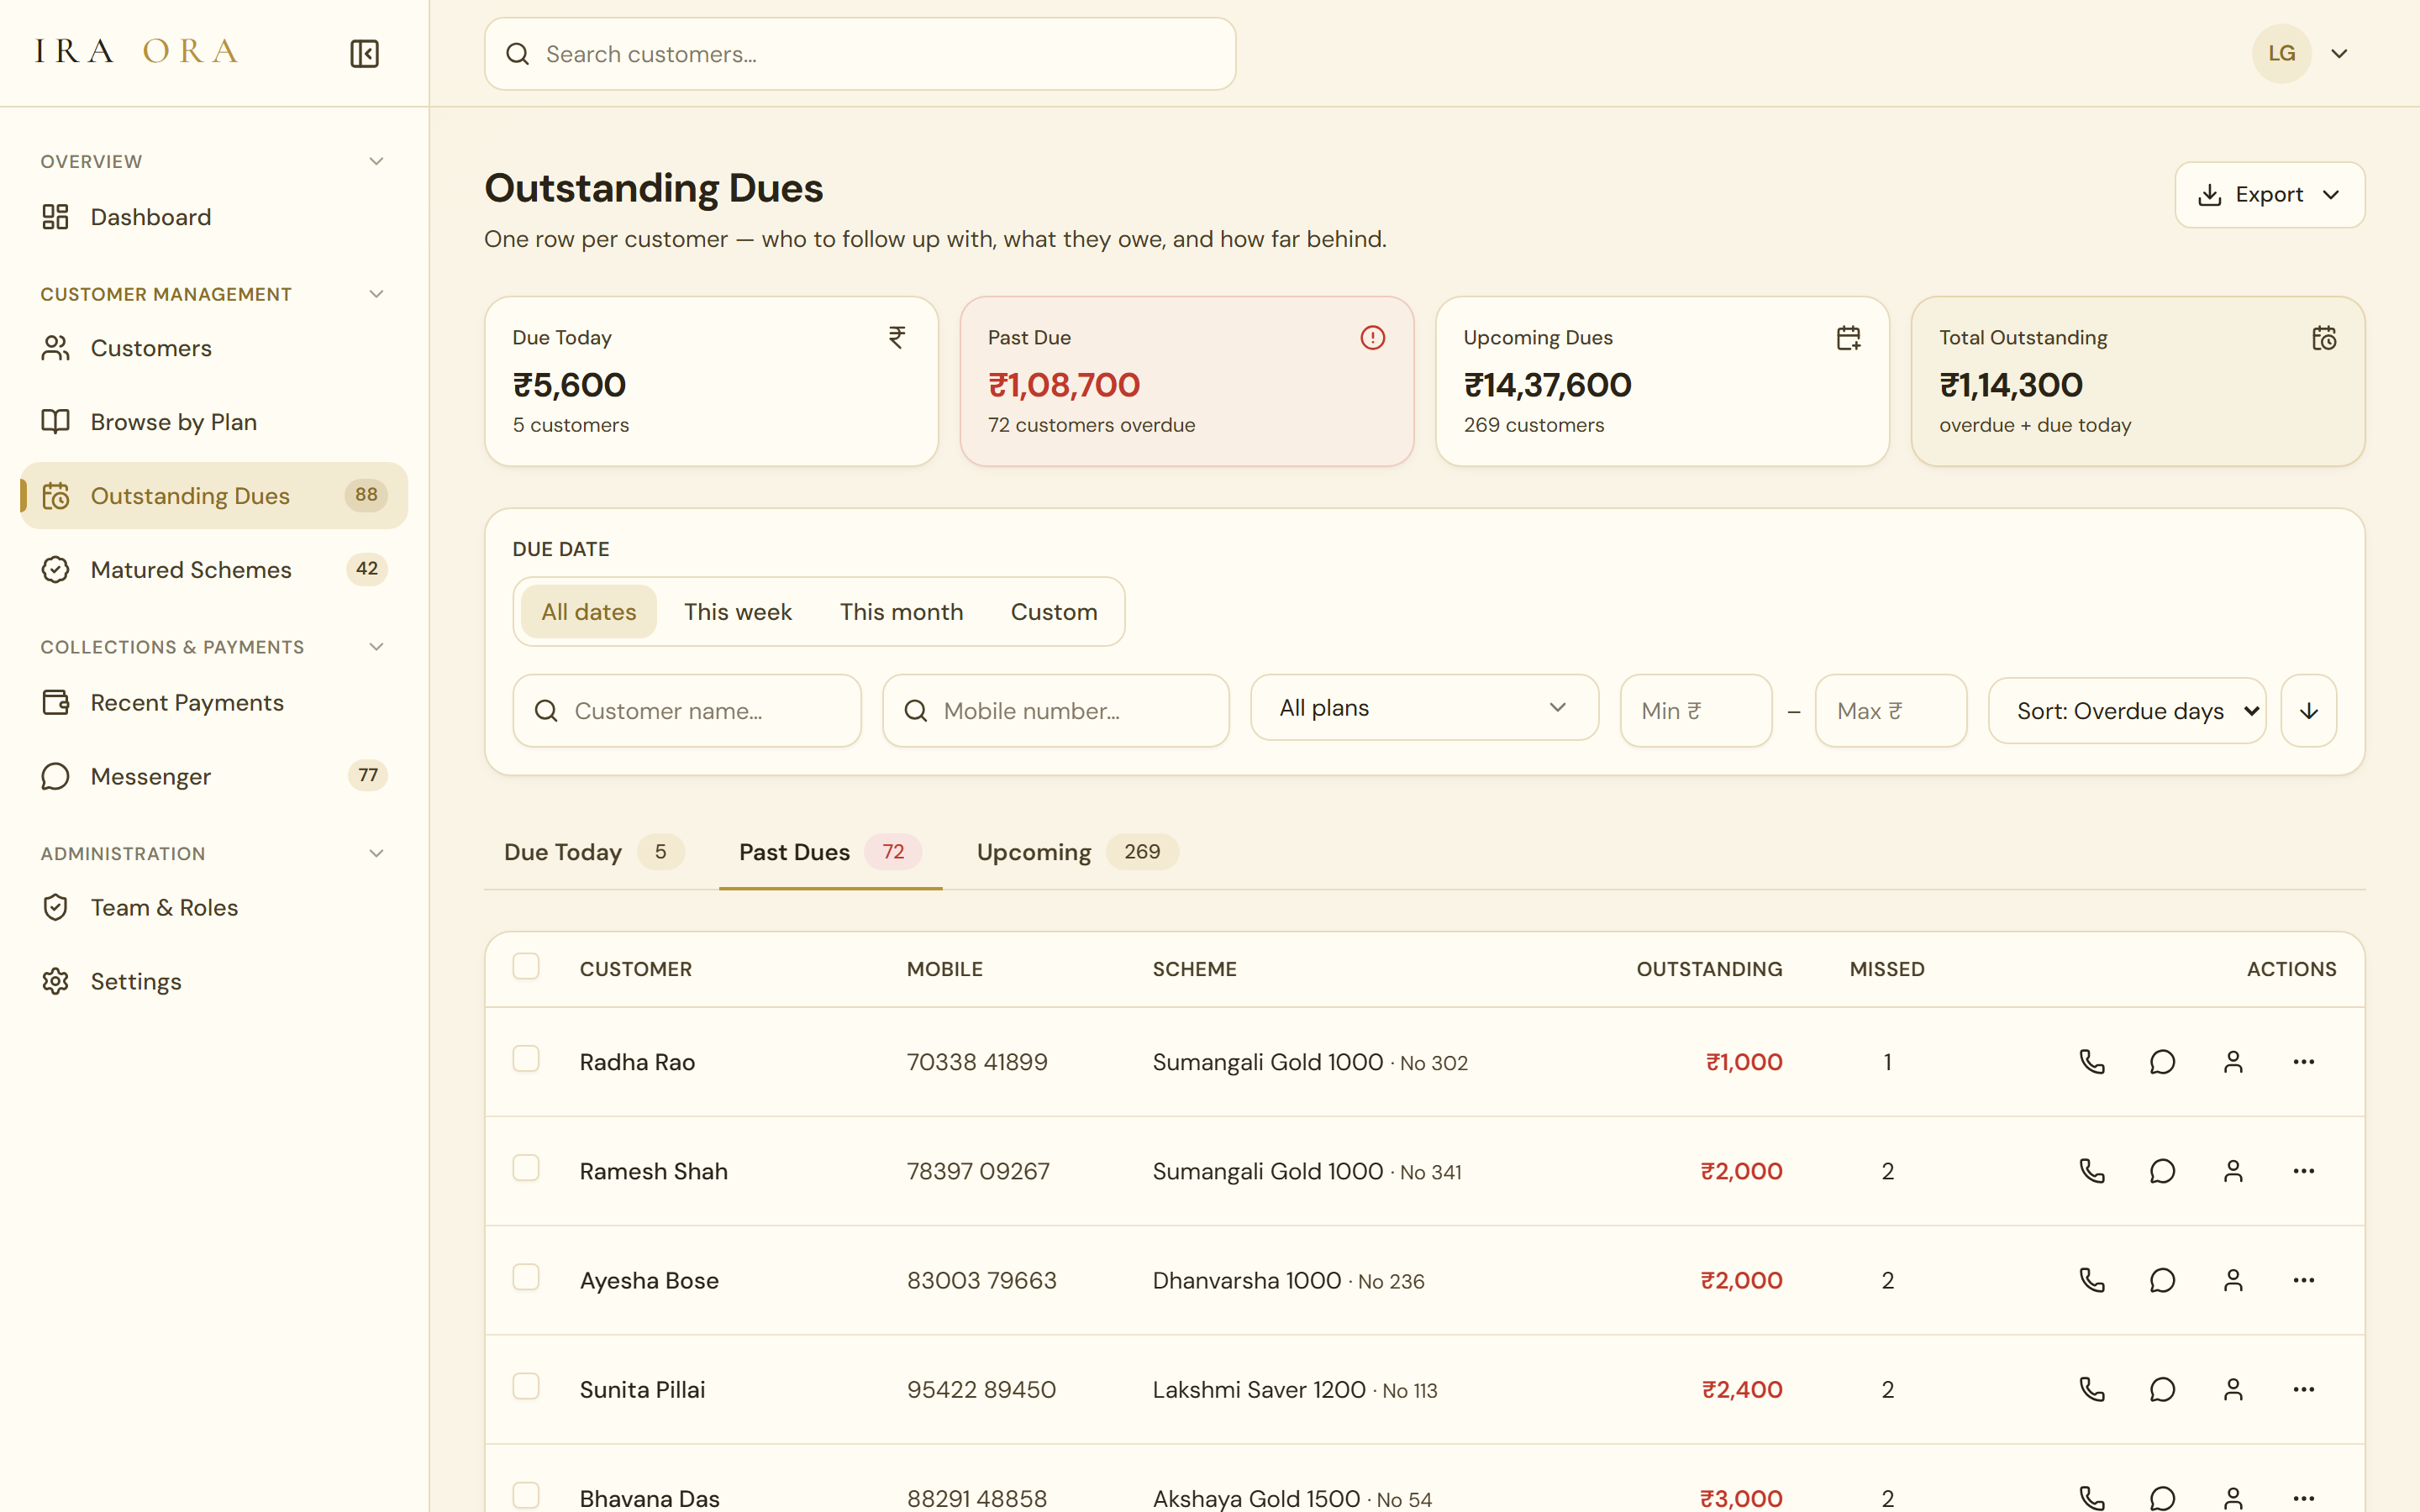Message Ayesha Bose chat icon
The image size is (2420, 1512).
click(x=2162, y=1279)
